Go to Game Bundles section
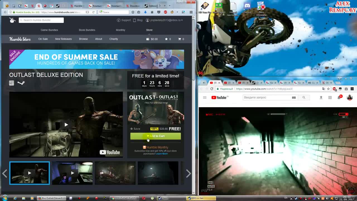Screen dimensions: 357x201 pyautogui.click(x=49, y=30)
